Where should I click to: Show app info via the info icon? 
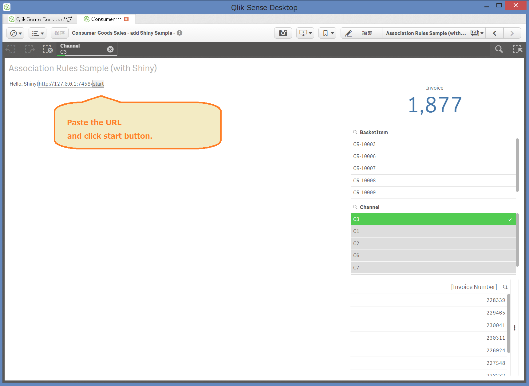click(180, 33)
